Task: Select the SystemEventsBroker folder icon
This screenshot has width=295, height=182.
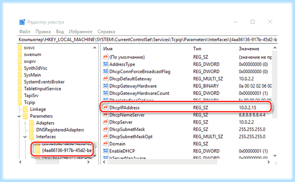Action: coord(20,82)
